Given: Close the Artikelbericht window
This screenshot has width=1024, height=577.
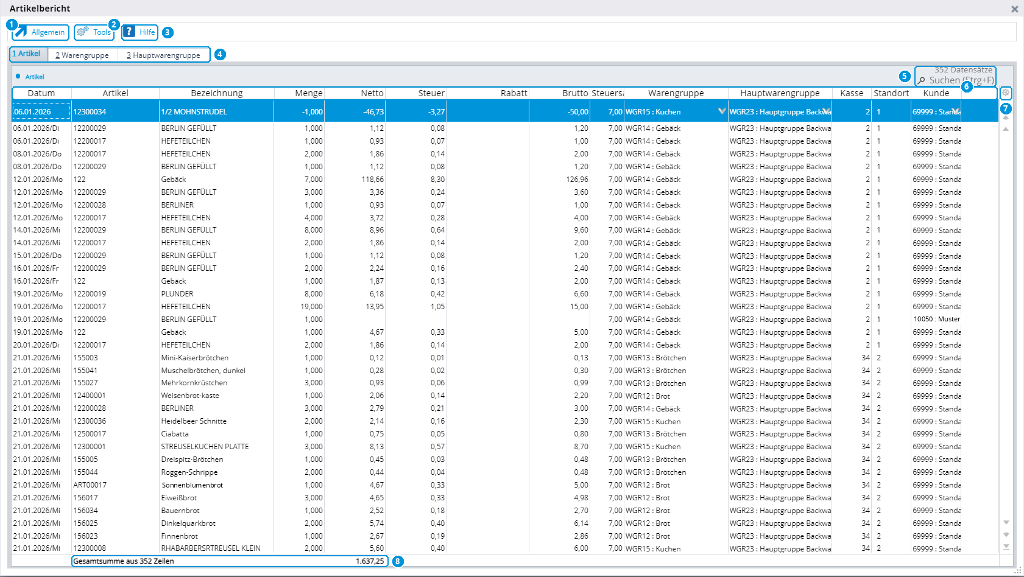Looking at the screenshot, I should (1014, 9).
